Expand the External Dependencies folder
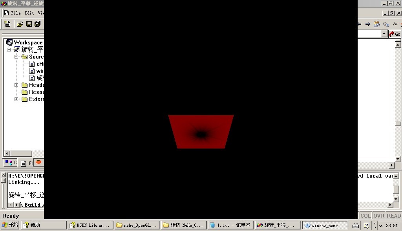Screen dimensions: 402x231 click(x=16, y=99)
